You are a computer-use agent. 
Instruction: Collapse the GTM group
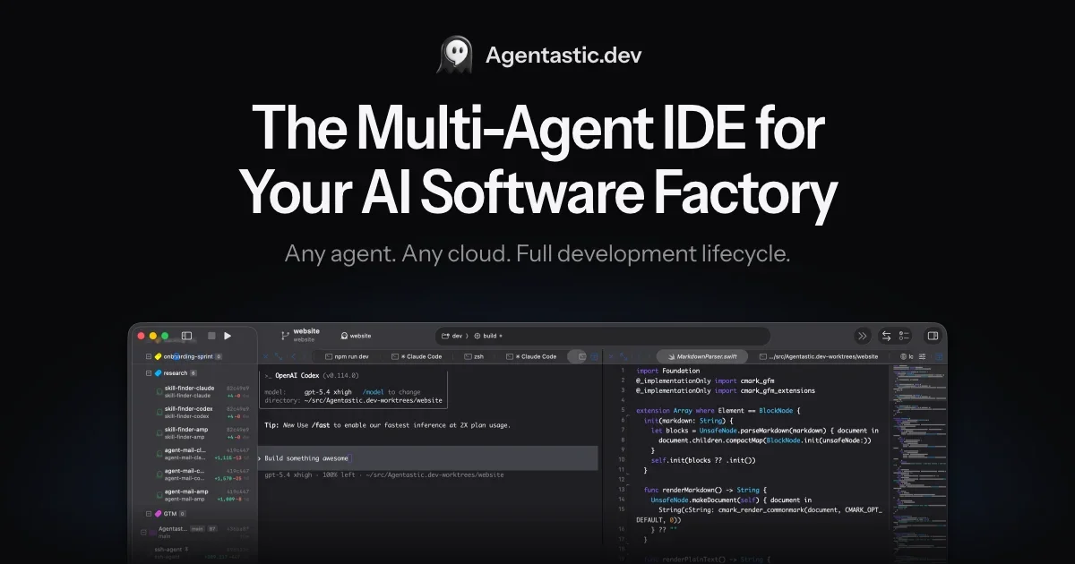click(x=148, y=514)
